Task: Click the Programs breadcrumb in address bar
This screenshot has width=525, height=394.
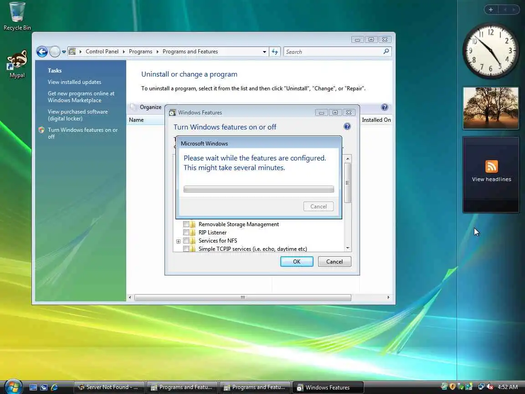Action: pyautogui.click(x=140, y=52)
